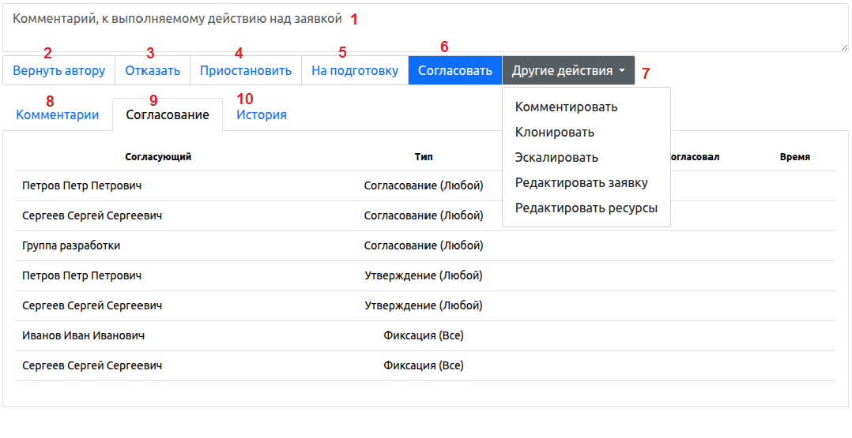
Task: Send request 'На подготовку'
Action: tap(355, 70)
